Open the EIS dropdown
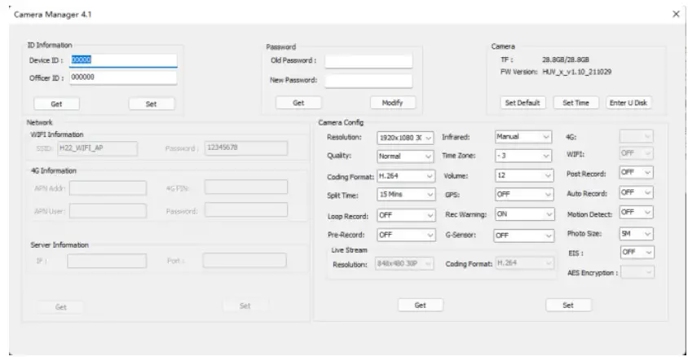The height and width of the screenshot is (361, 688). tap(637, 253)
